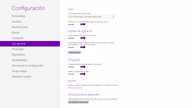Open the time zone dropdown
This screenshot has width=192, height=108.
pyautogui.click(x=92, y=17)
